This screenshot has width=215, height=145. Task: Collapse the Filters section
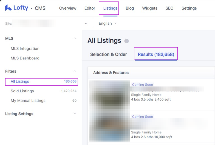(75, 71)
